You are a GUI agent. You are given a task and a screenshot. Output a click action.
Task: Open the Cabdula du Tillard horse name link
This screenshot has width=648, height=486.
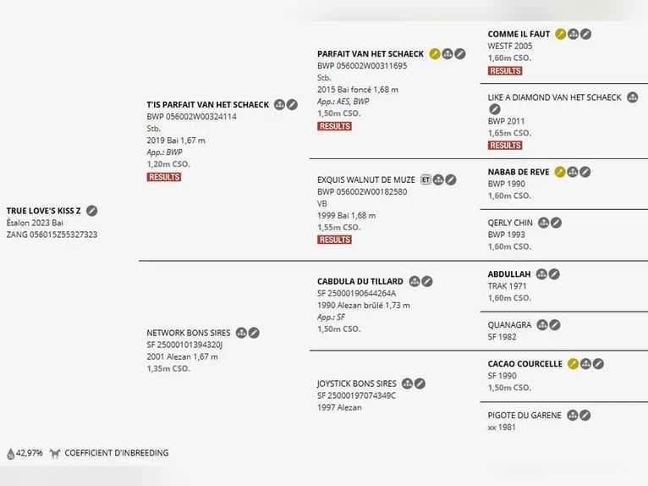pyautogui.click(x=360, y=281)
